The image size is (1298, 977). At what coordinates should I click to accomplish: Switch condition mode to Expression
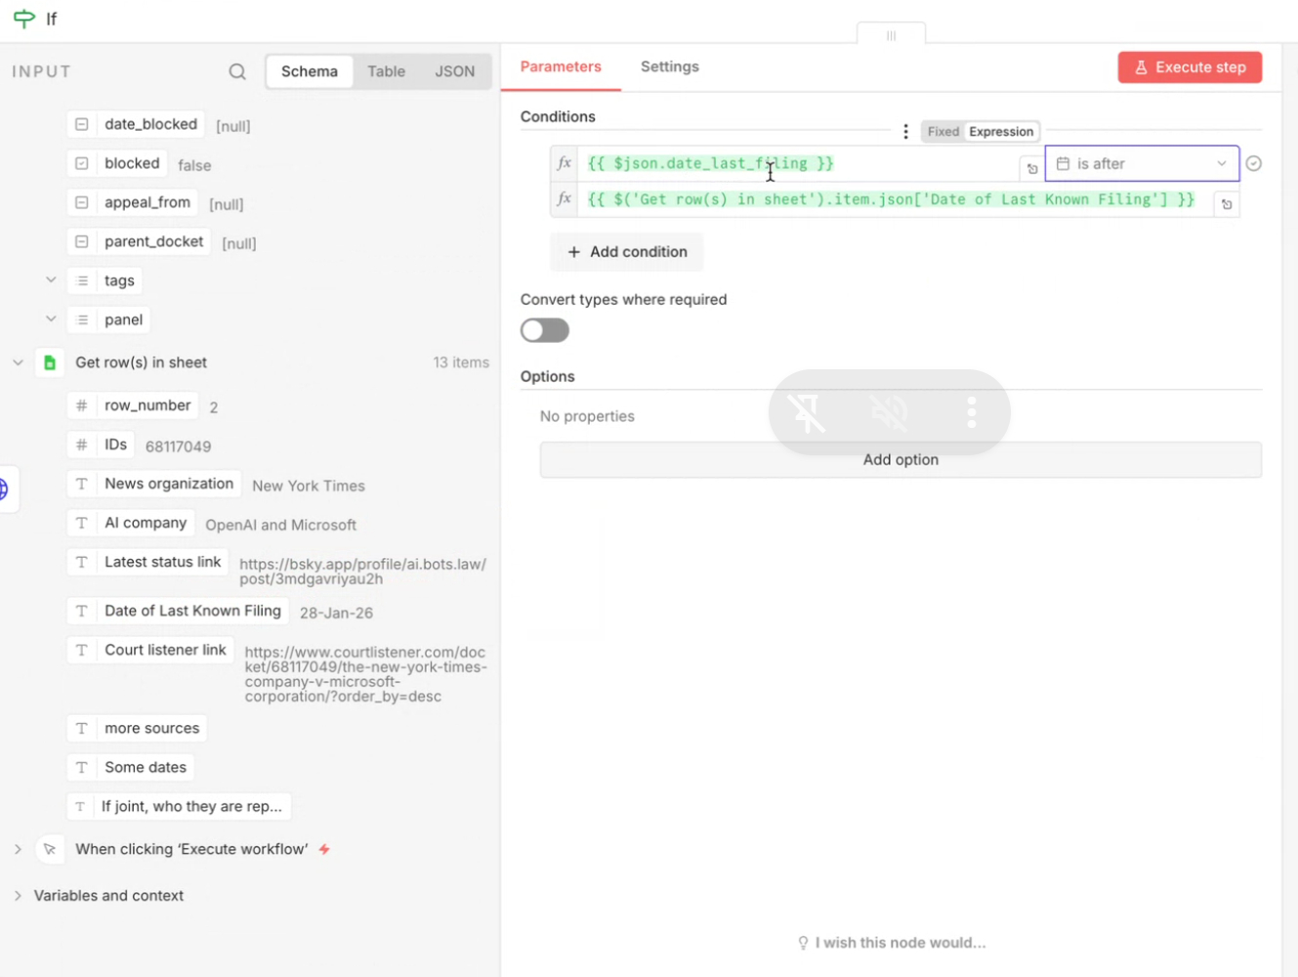point(1001,132)
